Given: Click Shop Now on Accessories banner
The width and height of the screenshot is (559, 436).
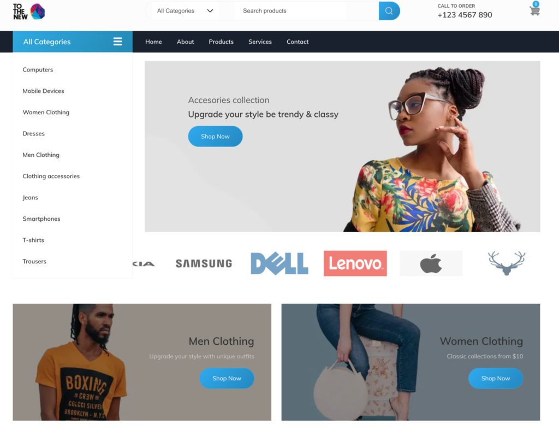Looking at the screenshot, I should point(215,136).
